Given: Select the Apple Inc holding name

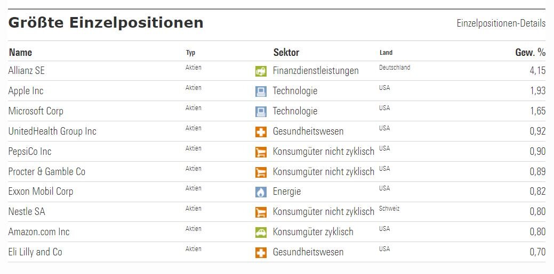Looking at the screenshot, I should 26,91.
